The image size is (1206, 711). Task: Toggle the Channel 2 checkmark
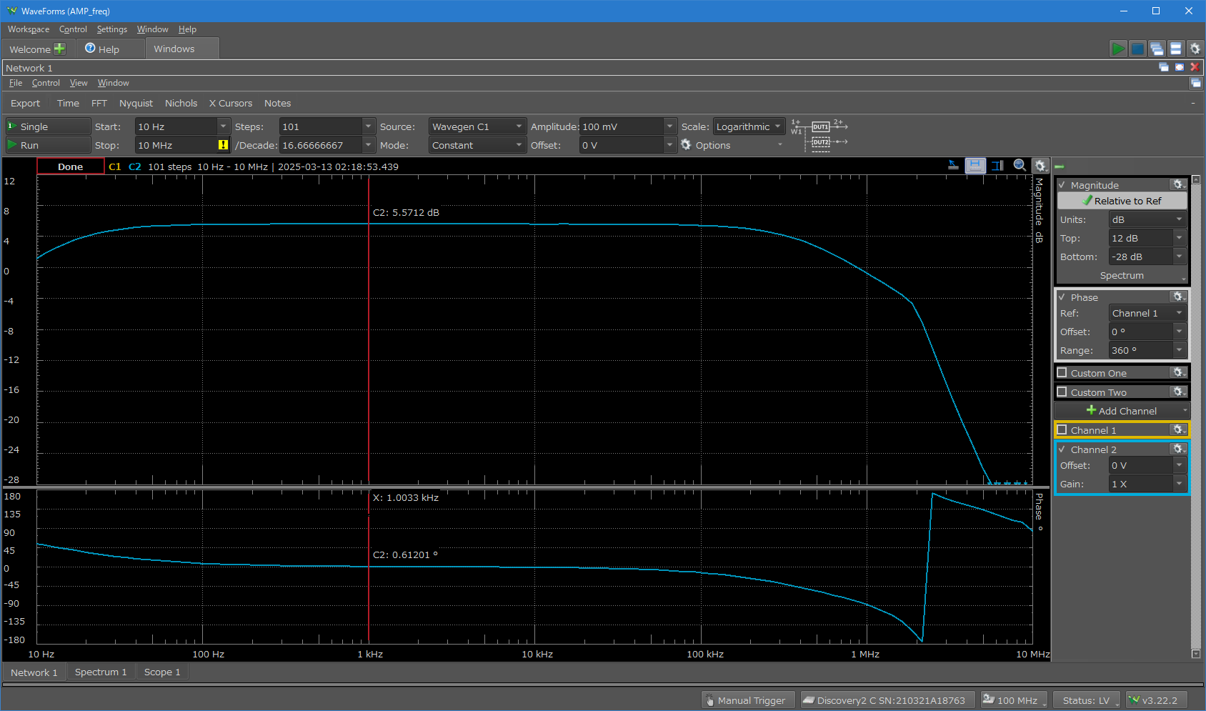(1062, 449)
